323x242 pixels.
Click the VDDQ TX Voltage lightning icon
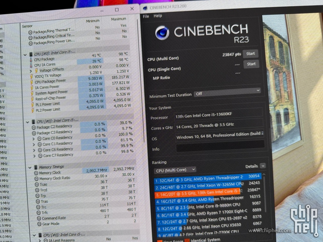(32, 76)
